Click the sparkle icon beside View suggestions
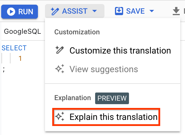The height and width of the screenshot is (135, 185). click(x=60, y=69)
